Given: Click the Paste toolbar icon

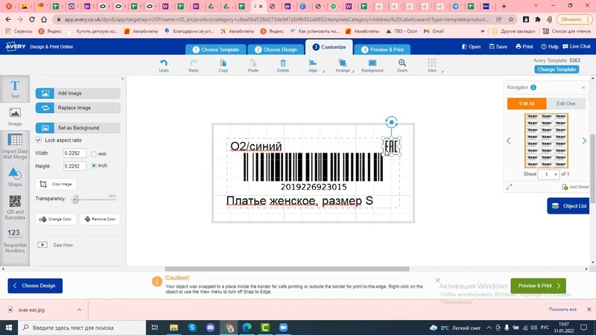Looking at the screenshot, I should (253, 66).
